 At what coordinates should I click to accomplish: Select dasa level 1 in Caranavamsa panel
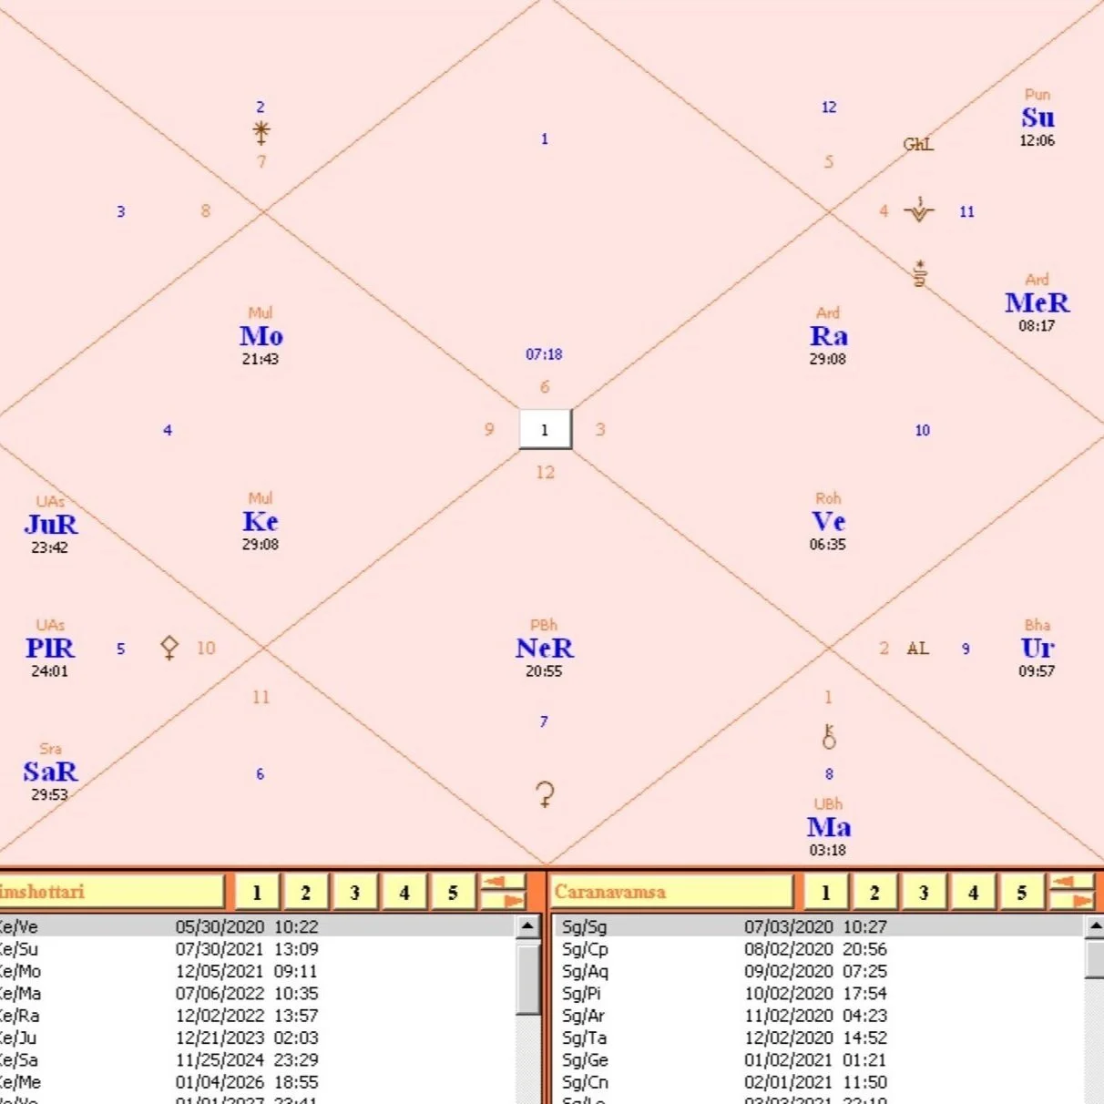coord(826,892)
